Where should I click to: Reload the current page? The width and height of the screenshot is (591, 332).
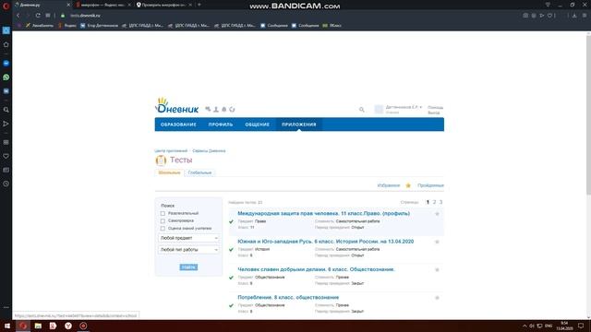(x=38, y=16)
